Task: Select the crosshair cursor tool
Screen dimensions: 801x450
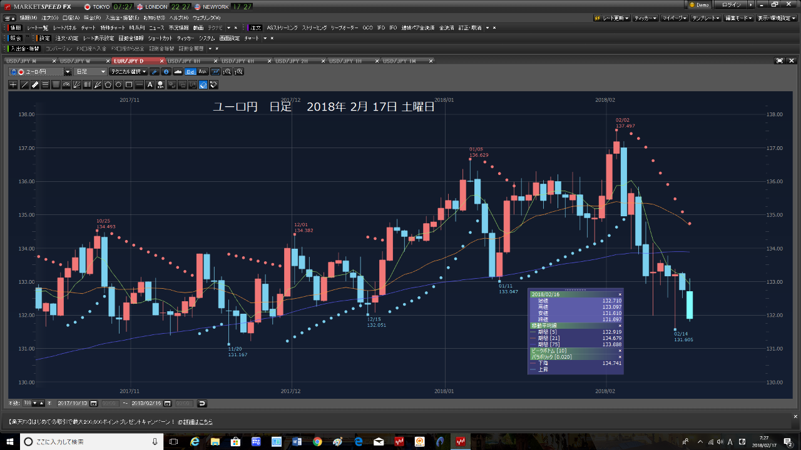Action: click(x=14, y=84)
